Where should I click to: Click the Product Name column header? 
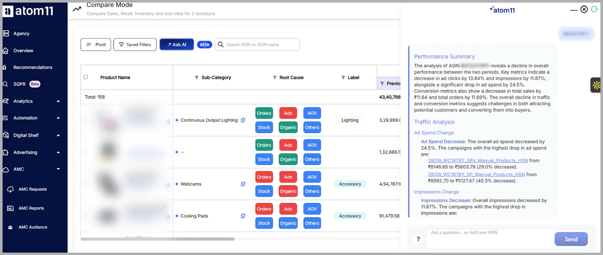point(115,78)
